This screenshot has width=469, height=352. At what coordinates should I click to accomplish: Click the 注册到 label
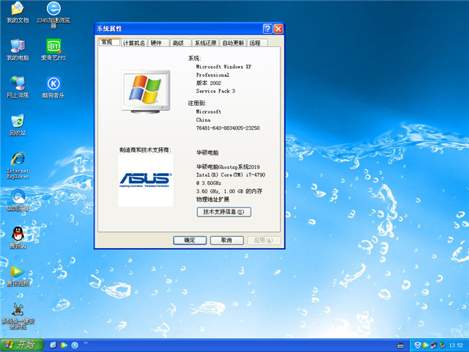(197, 103)
